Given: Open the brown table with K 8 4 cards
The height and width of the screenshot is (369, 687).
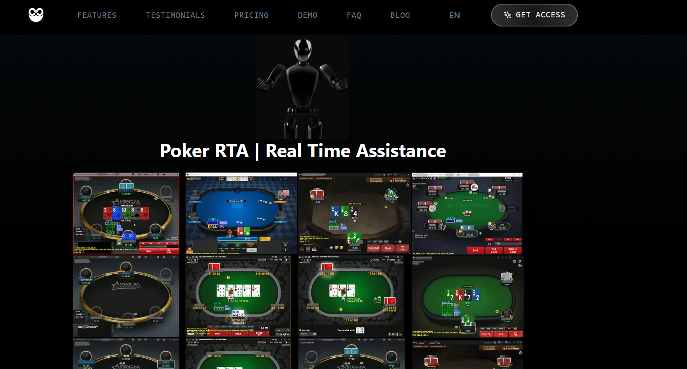Looking at the screenshot, I should pyautogui.click(x=354, y=213).
